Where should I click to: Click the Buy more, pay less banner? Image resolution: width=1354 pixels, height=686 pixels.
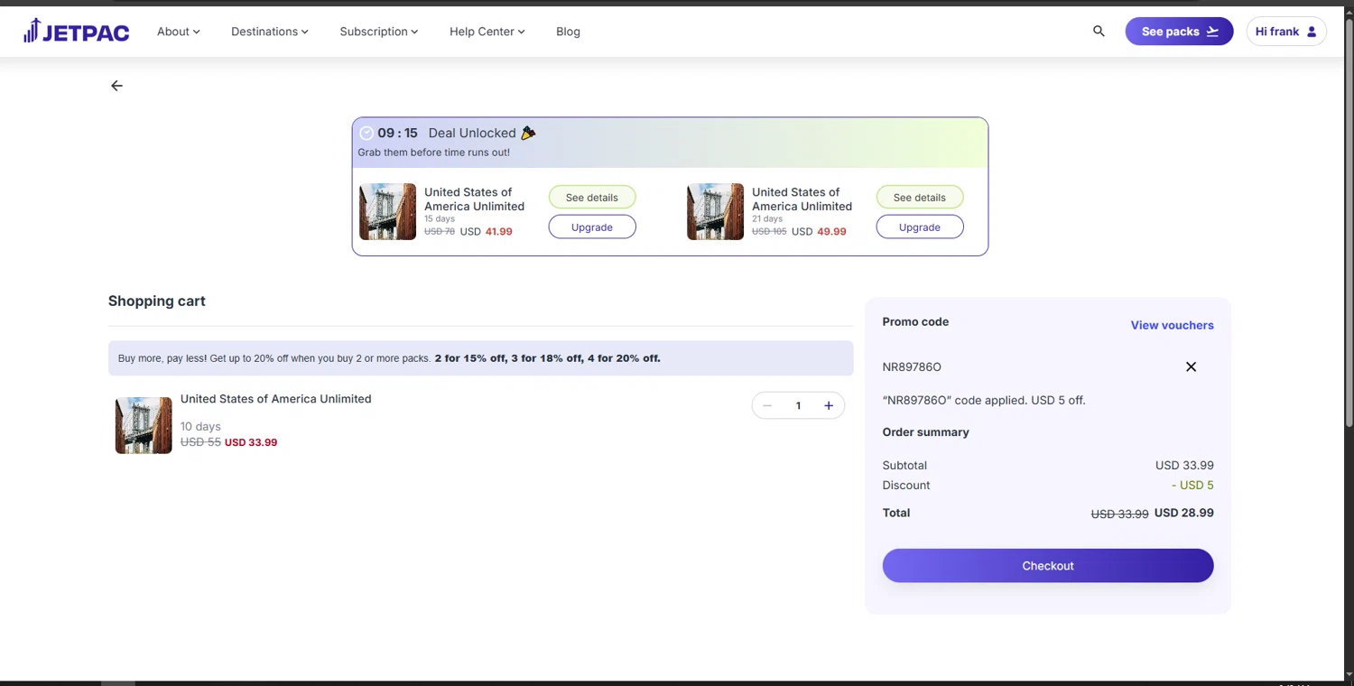480,358
